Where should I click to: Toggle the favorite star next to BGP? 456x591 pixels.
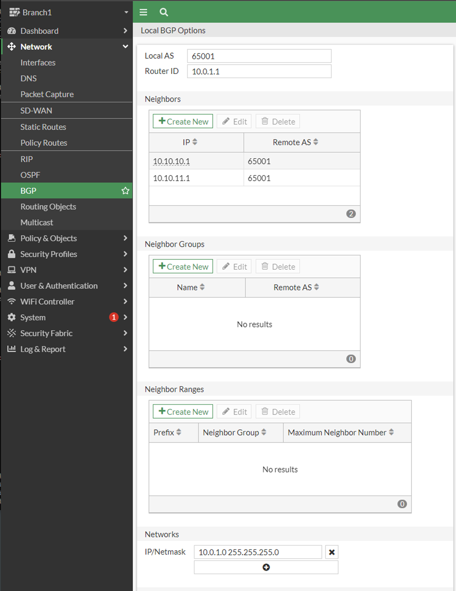click(x=125, y=191)
